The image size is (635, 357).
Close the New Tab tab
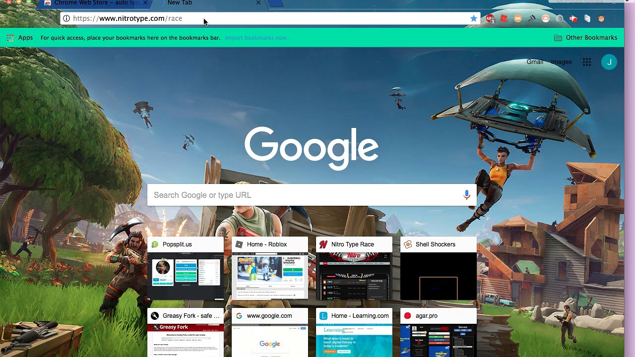[258, 3]
